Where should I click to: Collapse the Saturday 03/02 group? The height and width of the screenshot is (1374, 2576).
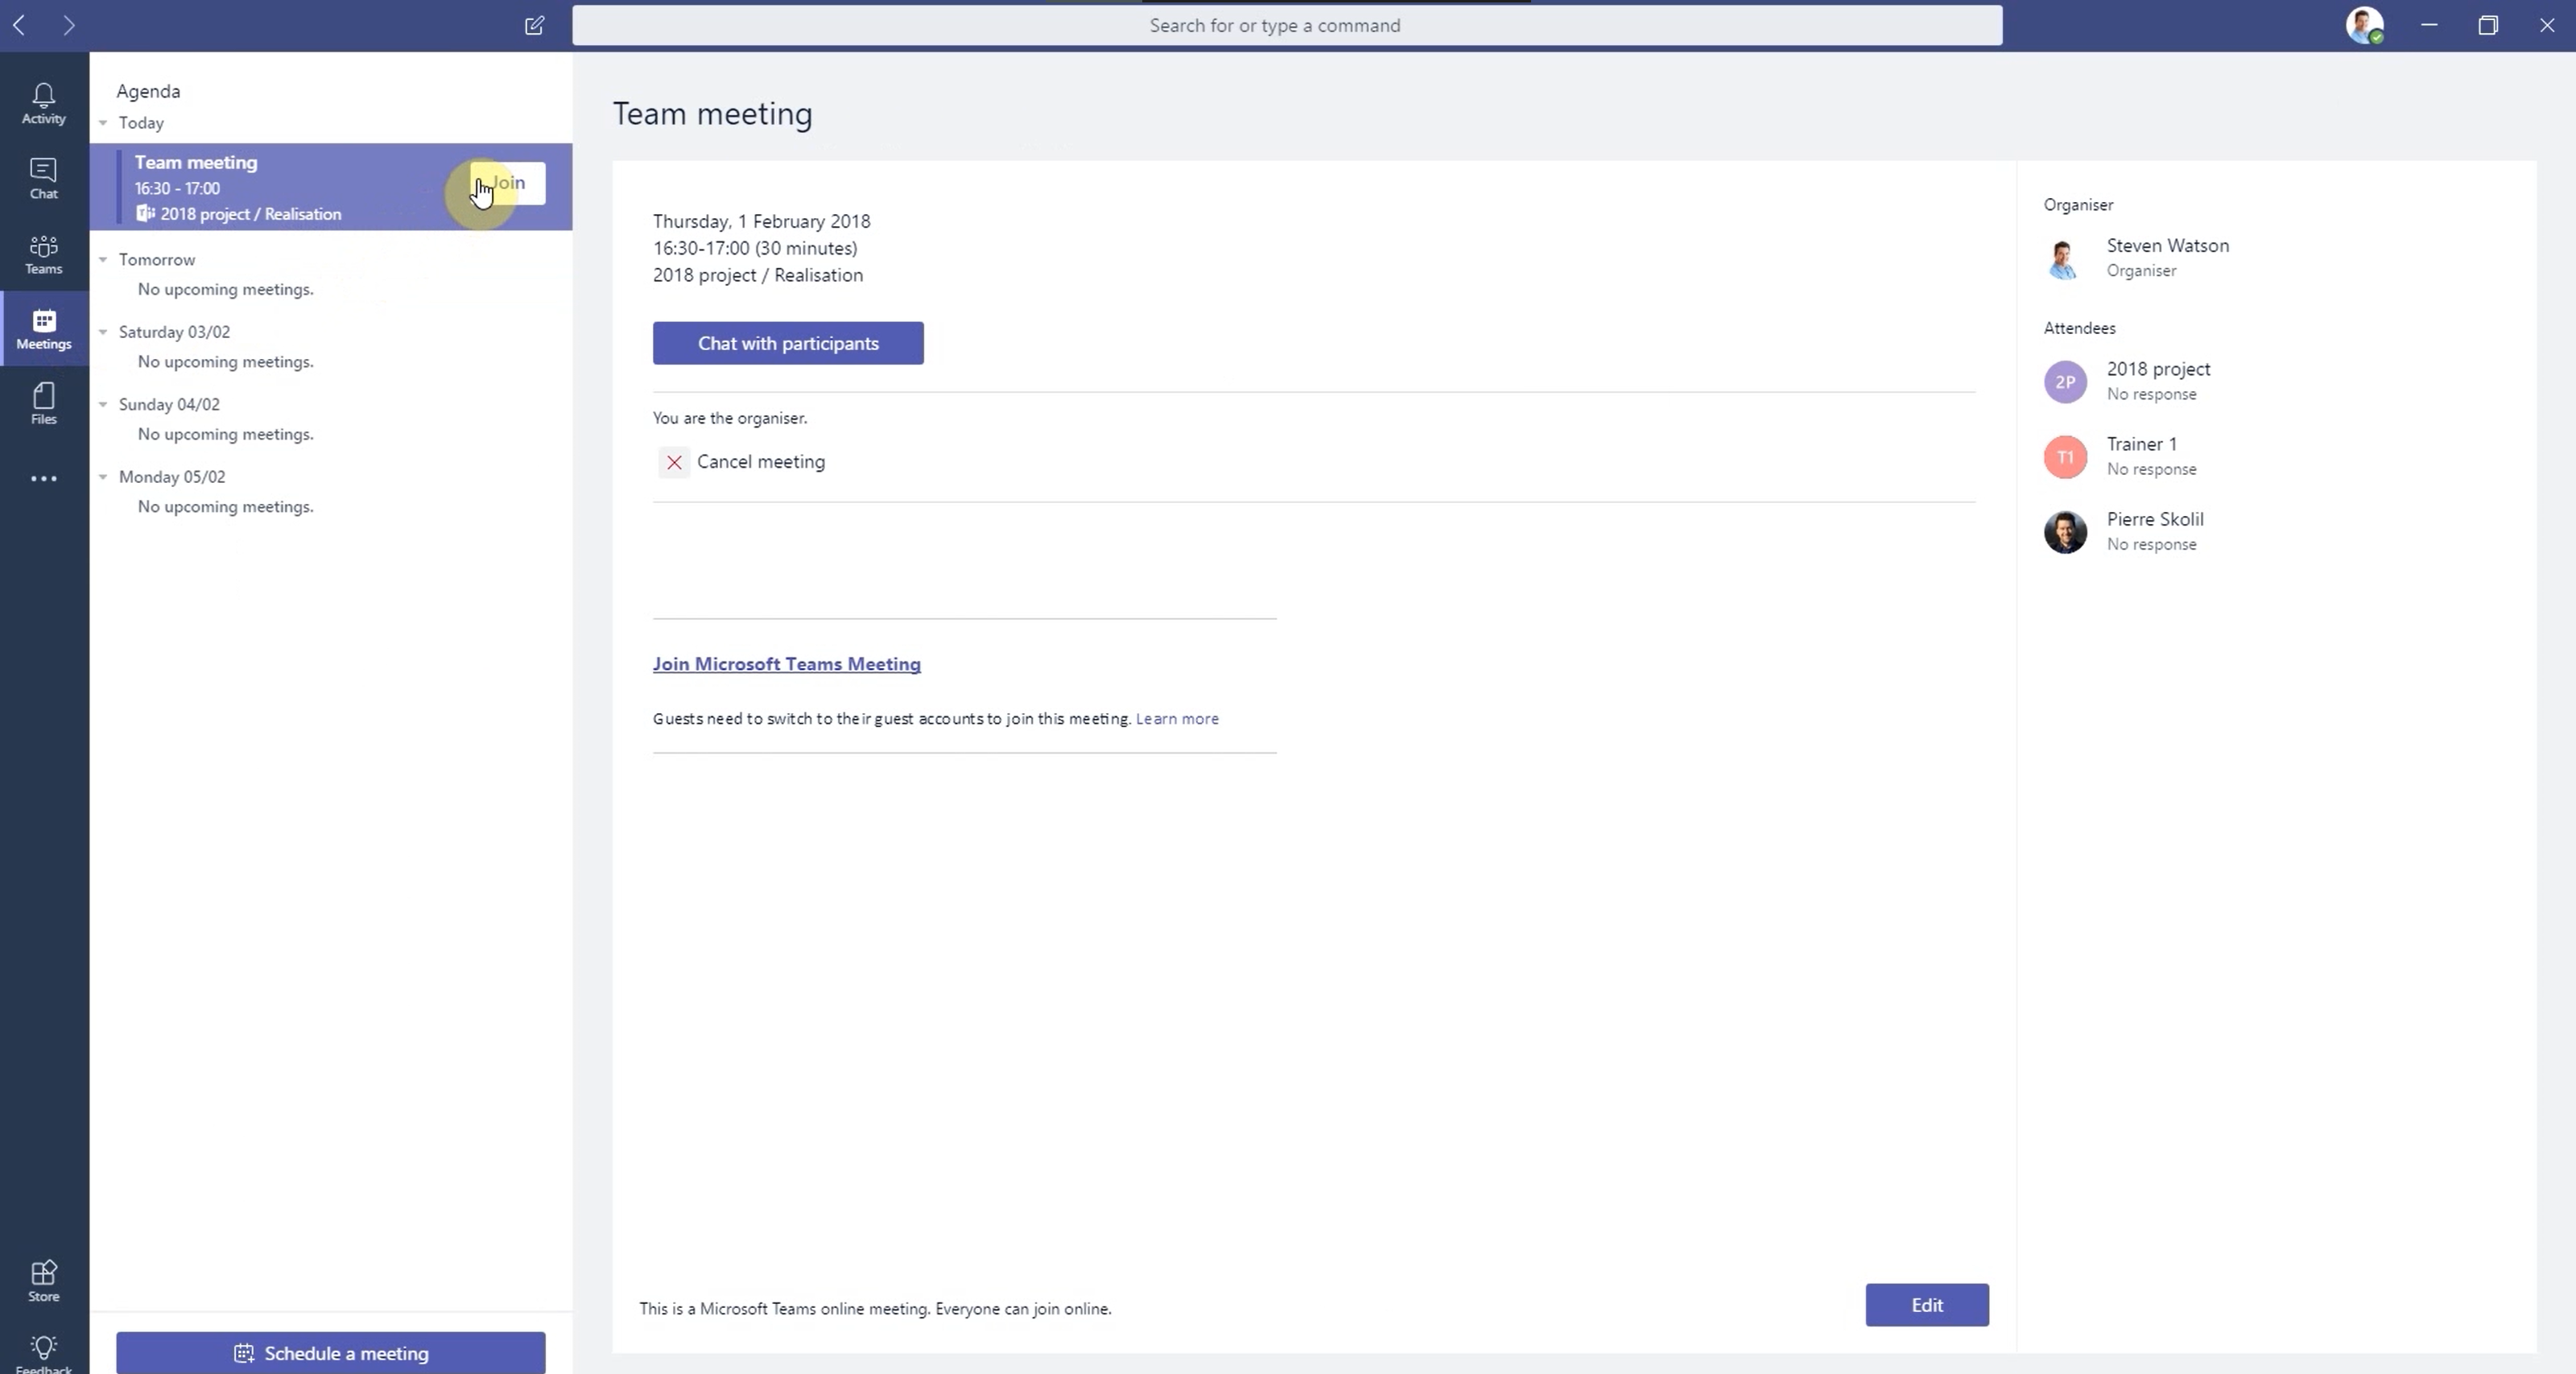103,332
